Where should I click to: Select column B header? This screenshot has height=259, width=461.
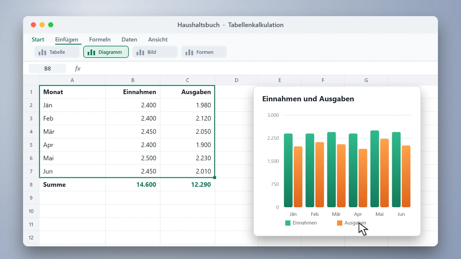(x=133, y=80)
